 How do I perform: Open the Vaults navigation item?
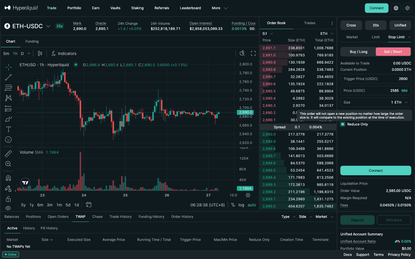coord(115,8)
